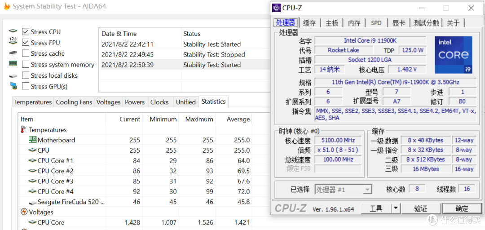This screenshot has height=230, width=485.
Task: Click the lightning icon next to Voltages
Action: [24, 212]
